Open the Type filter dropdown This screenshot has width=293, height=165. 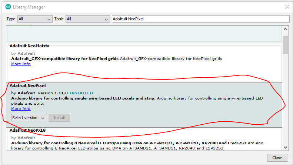[x=34, y=19]
